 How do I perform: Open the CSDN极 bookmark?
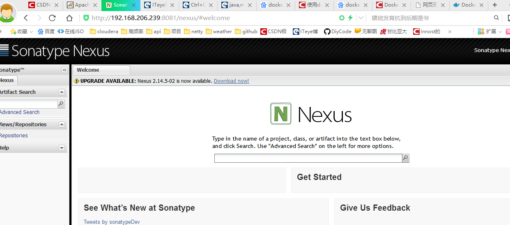274,32
